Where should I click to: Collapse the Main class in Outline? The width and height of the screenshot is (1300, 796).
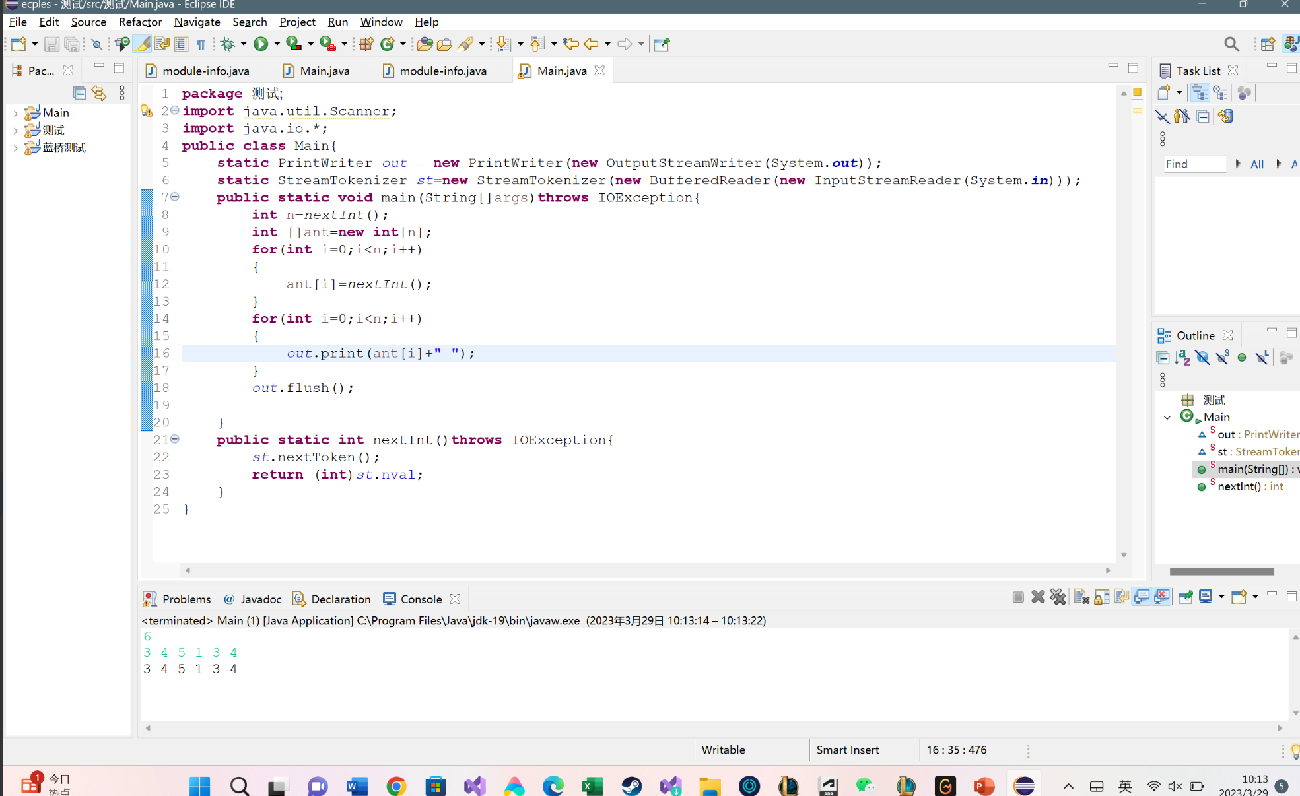click(1167, 417)
